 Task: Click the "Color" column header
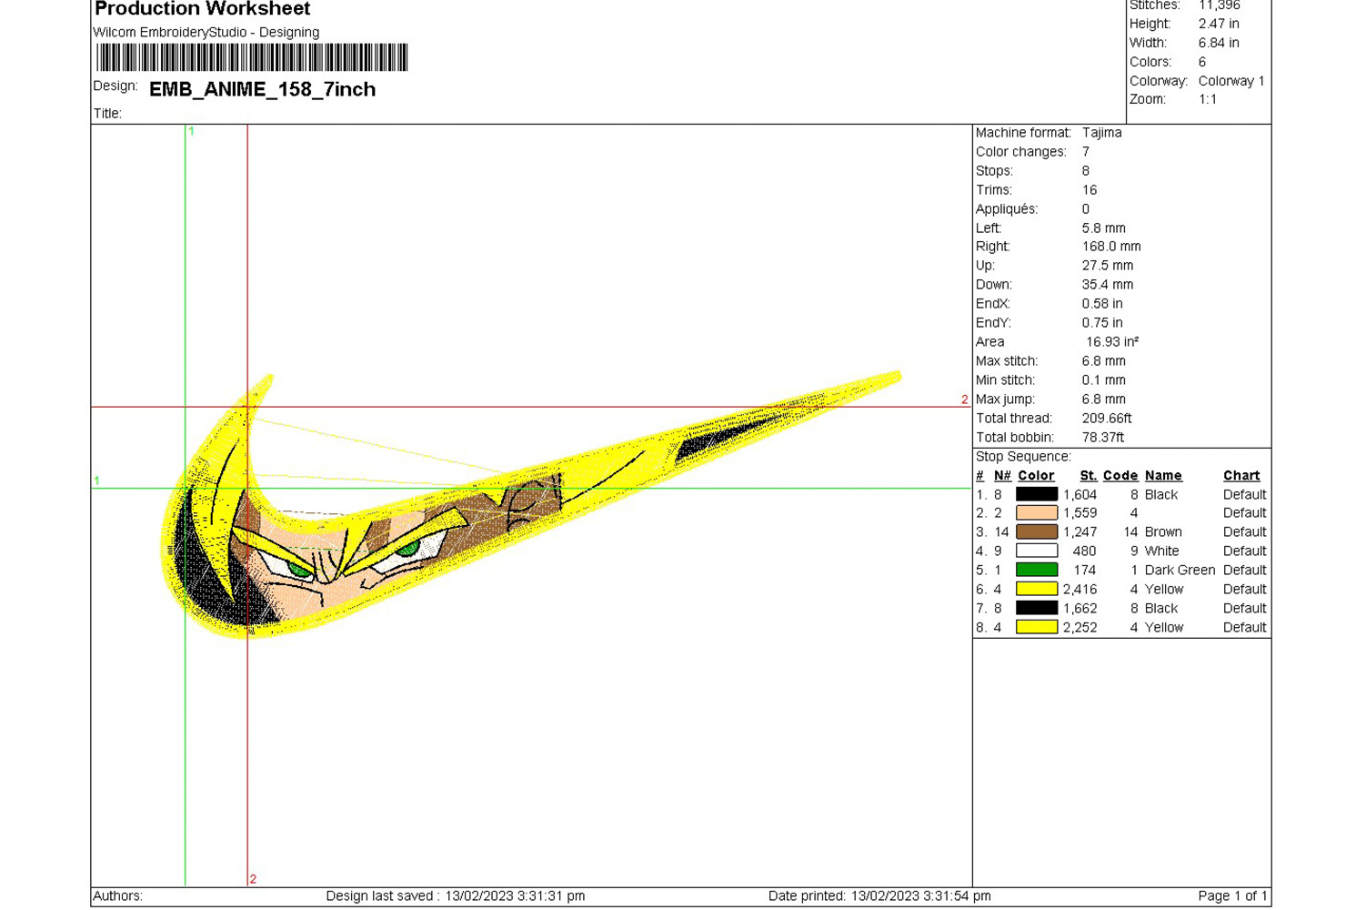click(x=1036, y=476)
